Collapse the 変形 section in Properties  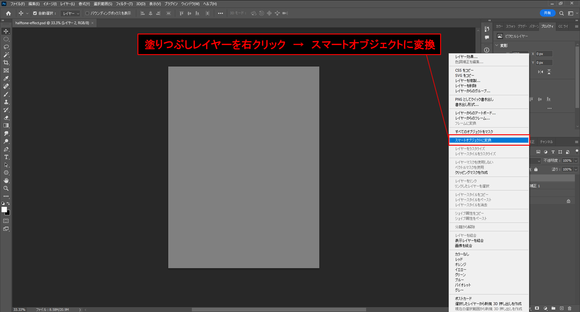click(x=497, y=45)
